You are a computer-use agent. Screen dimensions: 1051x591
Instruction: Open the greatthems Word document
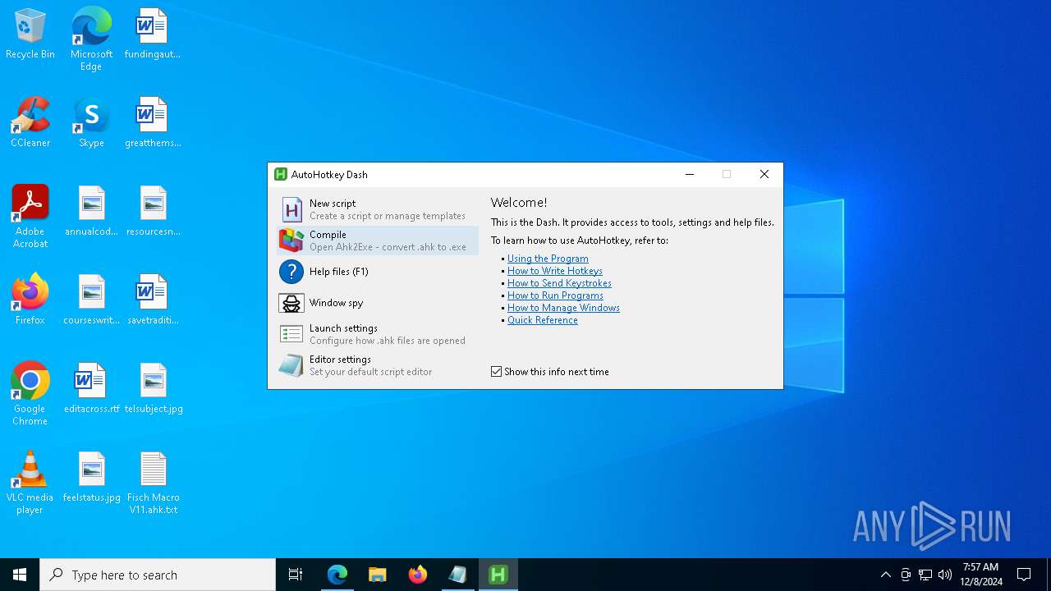(152, 115)
